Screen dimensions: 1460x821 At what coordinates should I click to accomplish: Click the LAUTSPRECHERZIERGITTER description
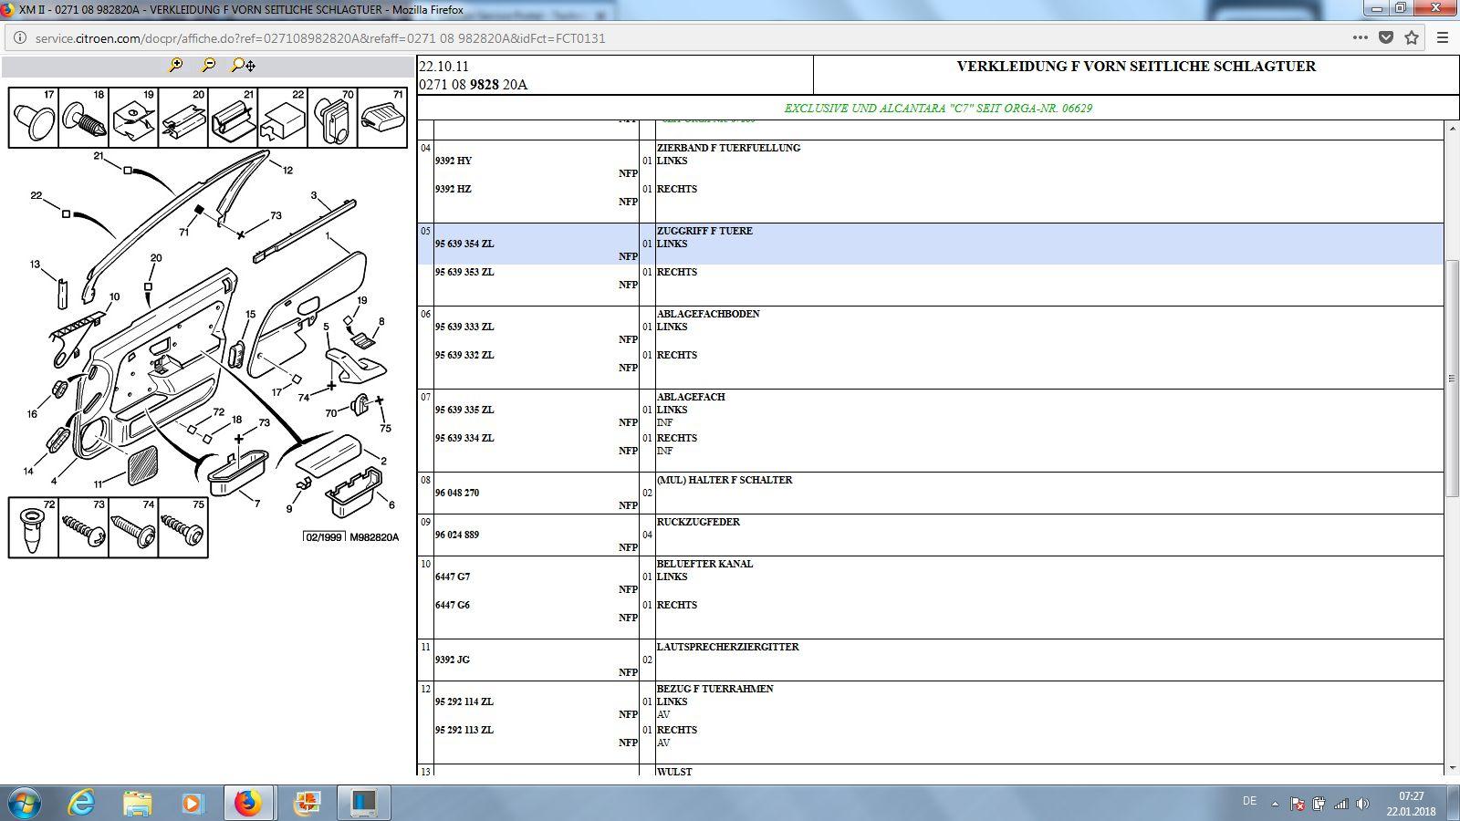tap(728, 647)
